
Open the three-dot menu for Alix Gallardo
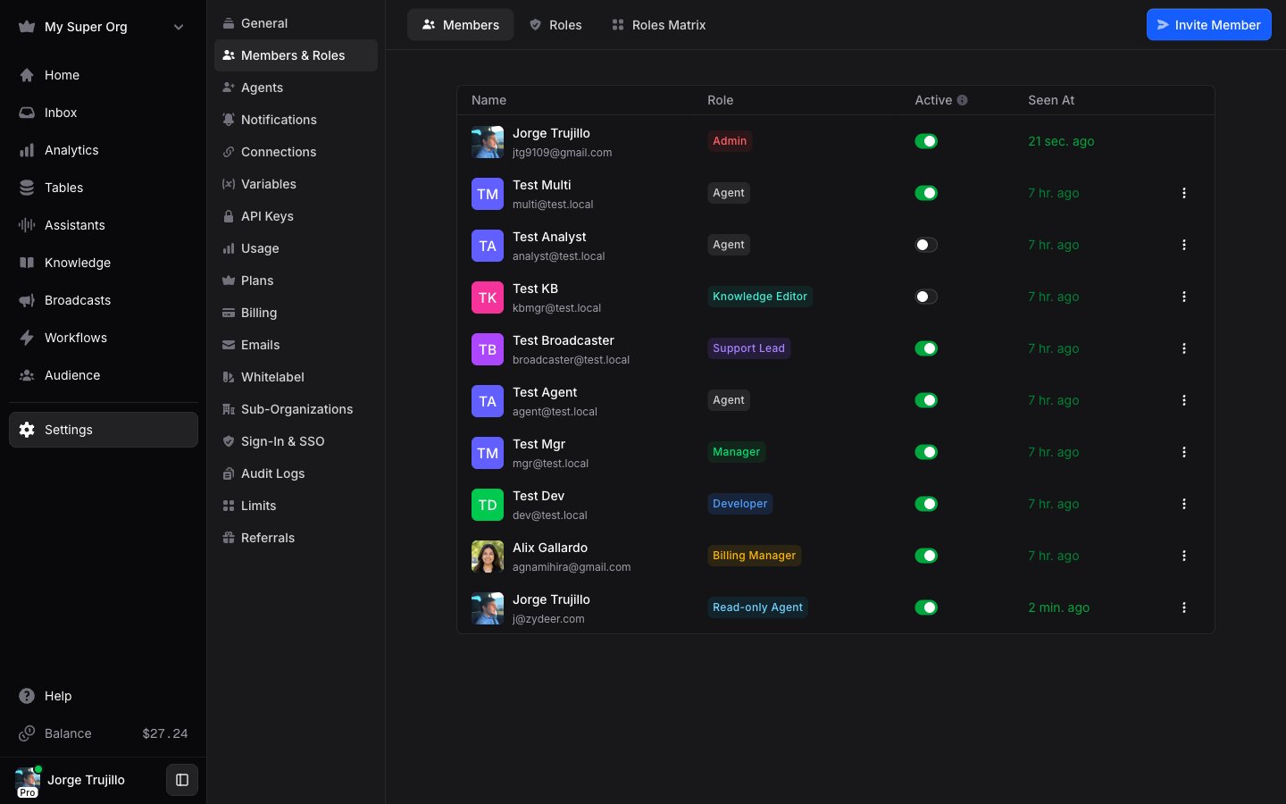pyautogui.click(x=1184, y=556)
